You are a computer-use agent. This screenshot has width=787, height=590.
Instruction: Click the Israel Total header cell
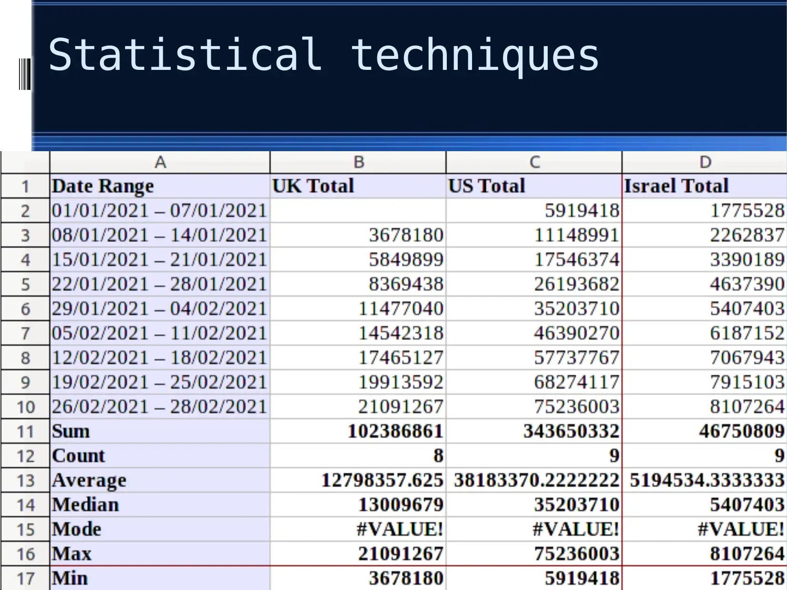tap(704, 186)
